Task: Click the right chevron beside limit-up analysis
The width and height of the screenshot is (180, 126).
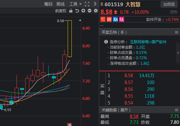Action: click(178, 53)
